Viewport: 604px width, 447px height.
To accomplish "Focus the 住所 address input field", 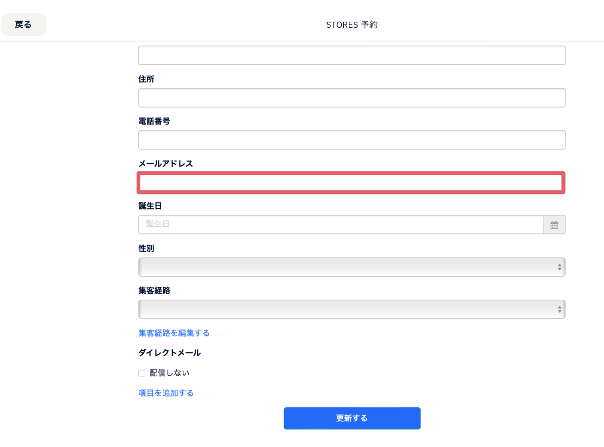I will coord(352,98).
